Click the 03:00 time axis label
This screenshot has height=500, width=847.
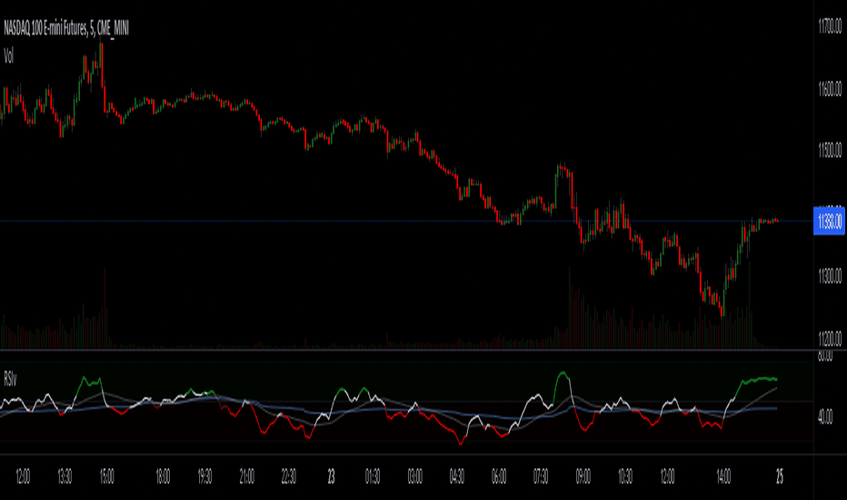click(414, 476)
